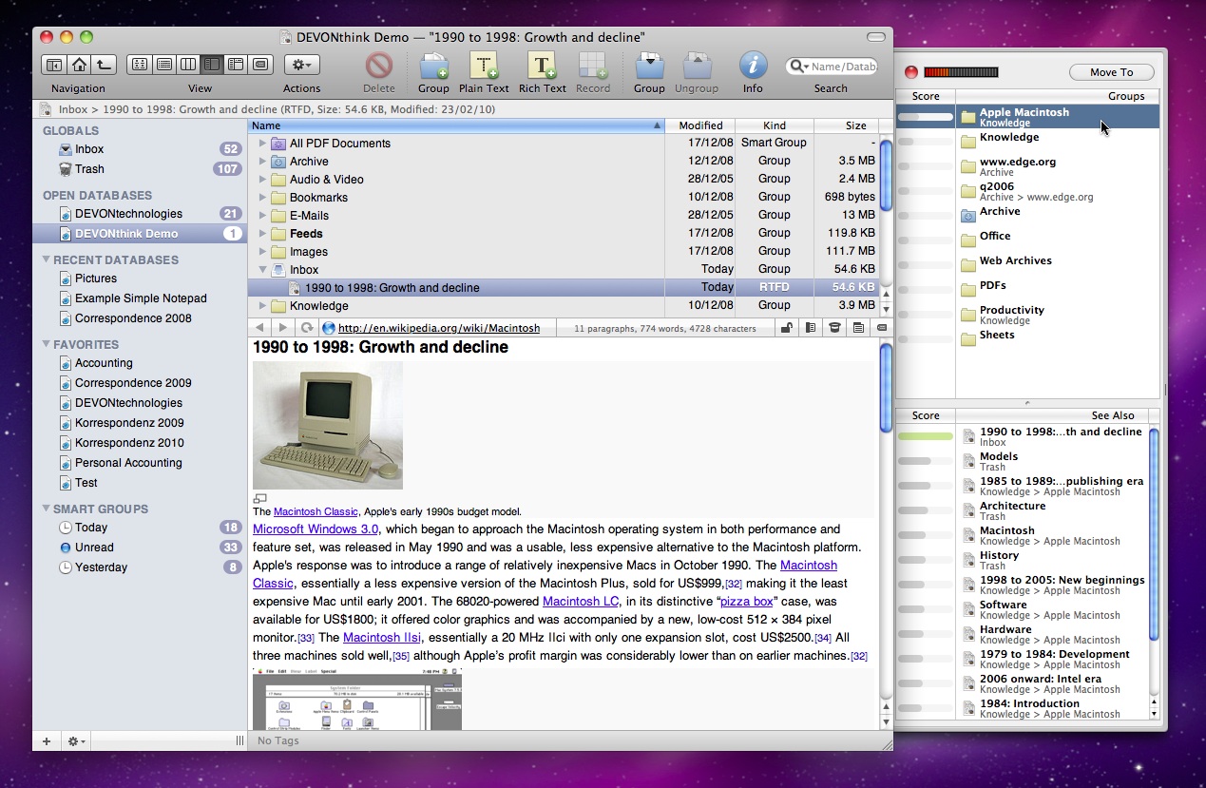
Task: Follow the Microsoft Windows 3.0 link
Action: 316,529
